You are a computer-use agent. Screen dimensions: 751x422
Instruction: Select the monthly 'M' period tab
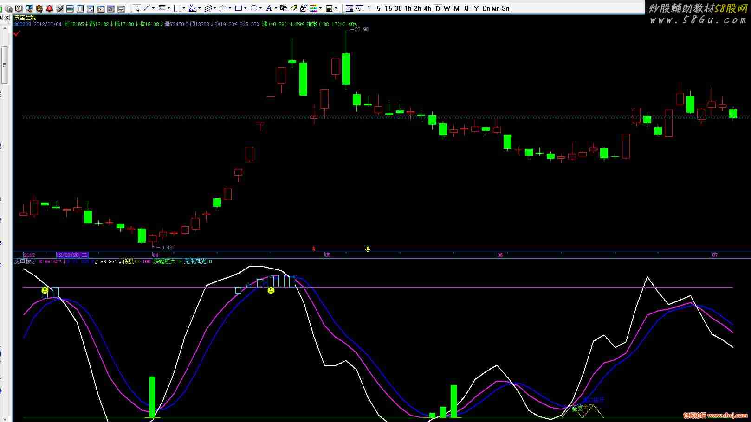(456, 8)
